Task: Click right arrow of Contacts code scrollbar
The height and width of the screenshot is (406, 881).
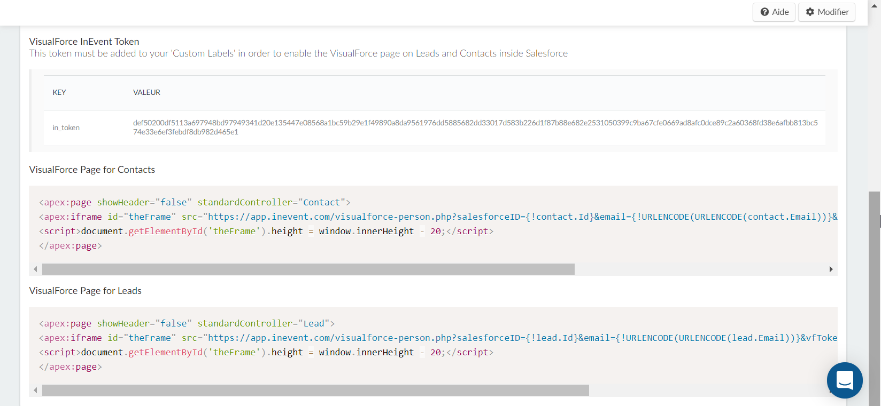Action: click(x=831, y=269)
